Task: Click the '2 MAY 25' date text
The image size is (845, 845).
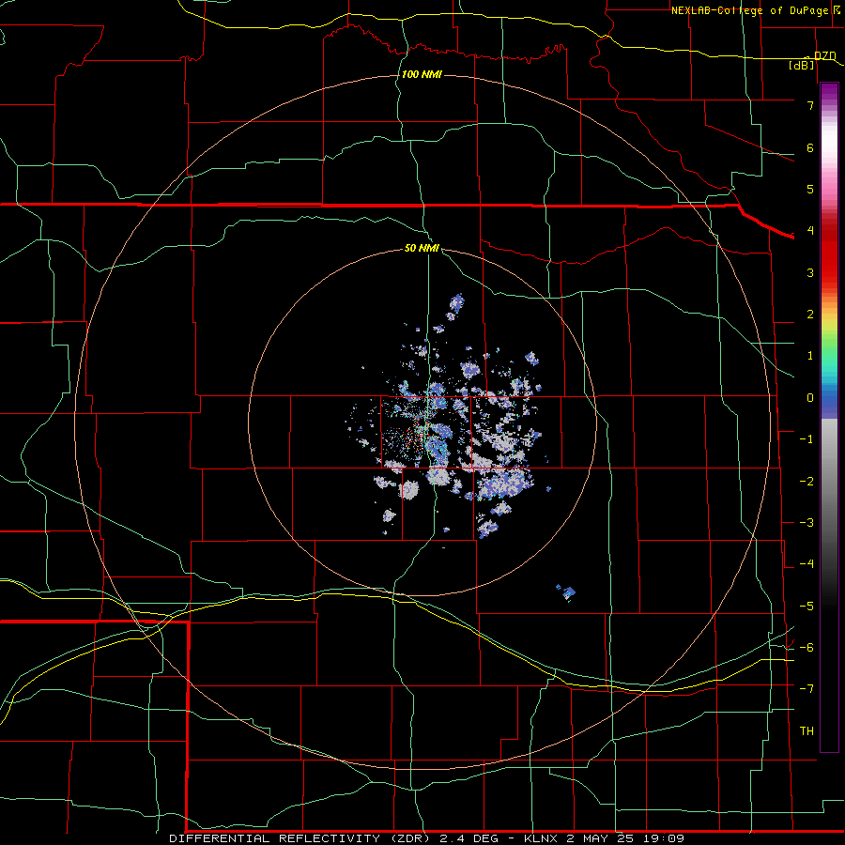Action: (x=600, y=838)
